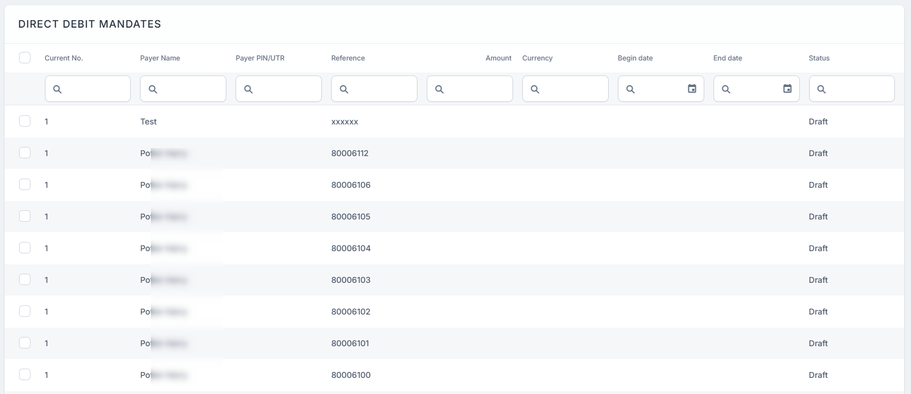Screen dimensions: 911x394
Task: Sort by the Reference column header
Action: (x=348, y=58)
